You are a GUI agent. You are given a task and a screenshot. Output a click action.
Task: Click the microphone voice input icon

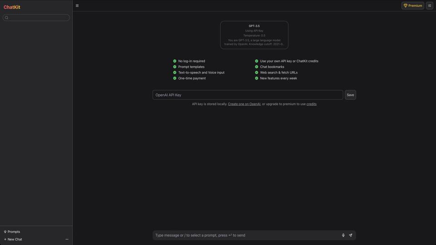coord(343,235)
